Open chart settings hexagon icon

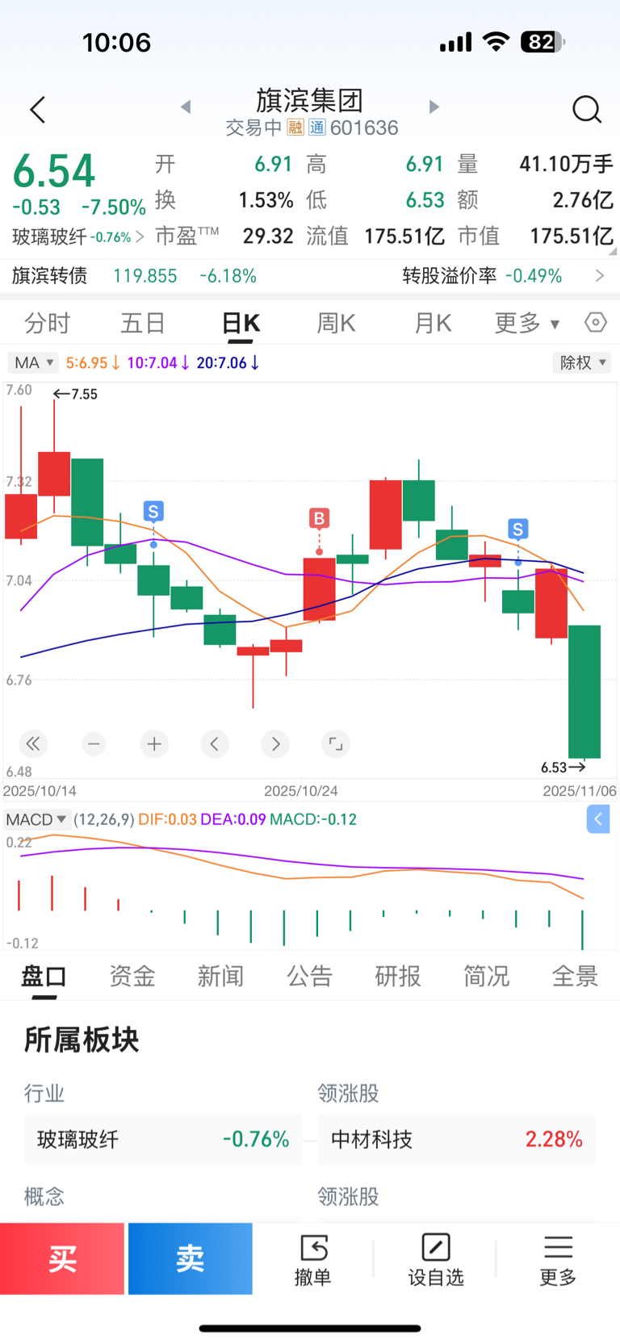(x=595, y=323)
